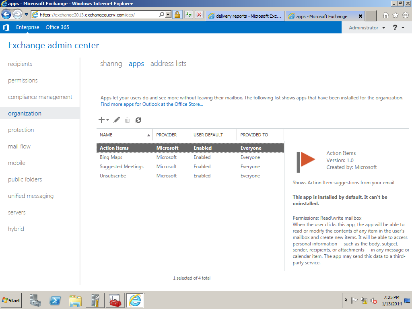Click the edit pencil icon
Viewport: 412px width, 309px height.
point(117,120)
